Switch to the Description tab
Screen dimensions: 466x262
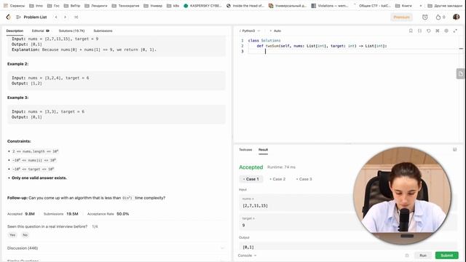click(x=15, y=31)
